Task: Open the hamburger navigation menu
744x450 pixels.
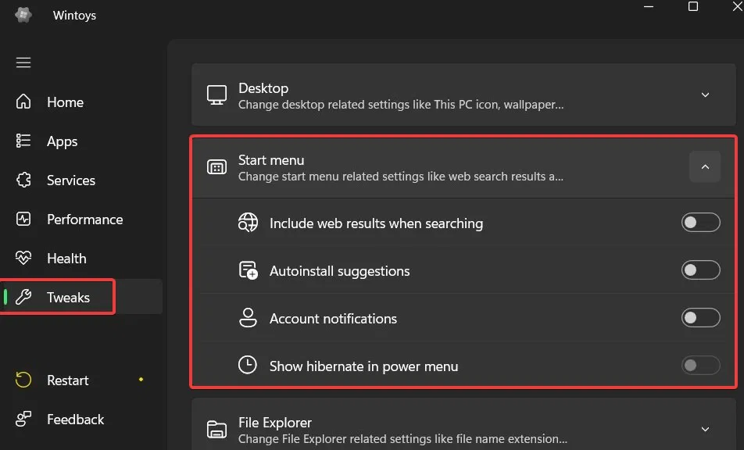Action: (x=23, y=62)
